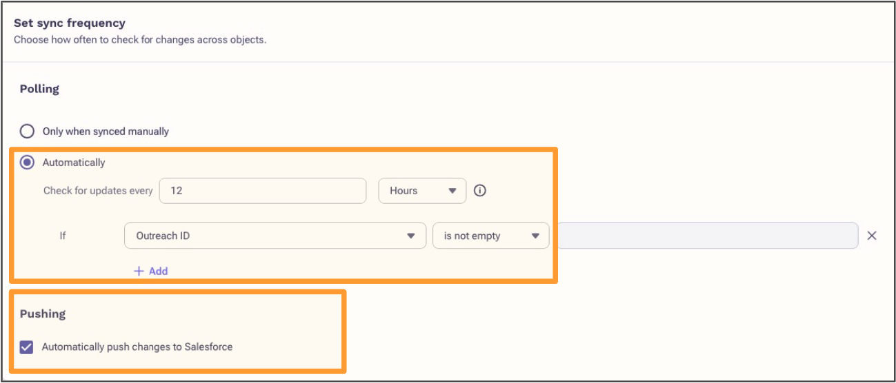Viewport: 896px width, 383px height.
Task: Open the Outreach ID field selector
Action: point(275,236)
